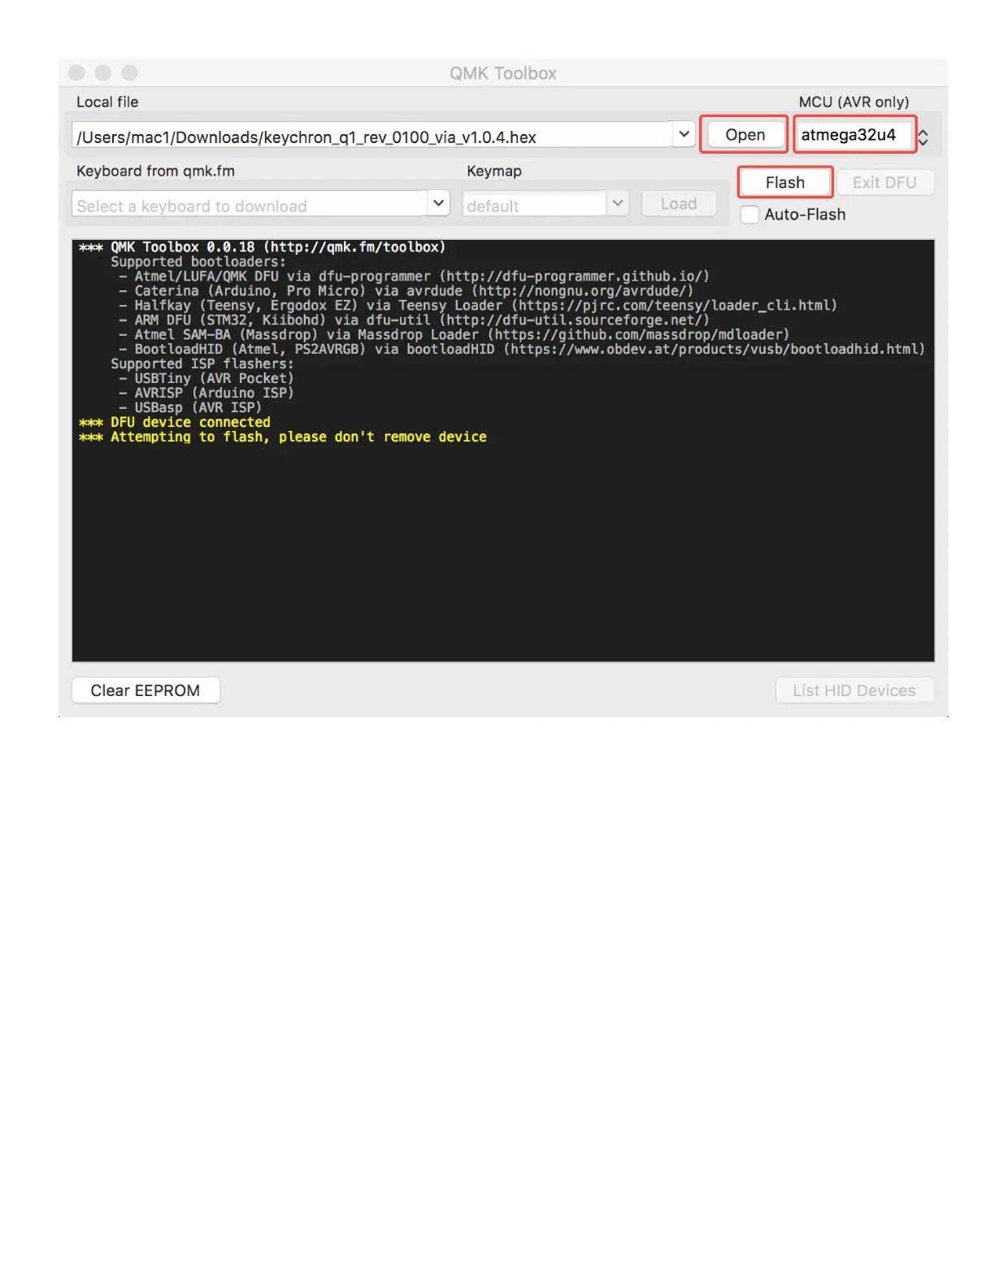The width and height of the screenshot is (995, 1288).
Task: Click the Halfkay (Teensy, Ergodox EZ) log line
Action: pos(478,306)
